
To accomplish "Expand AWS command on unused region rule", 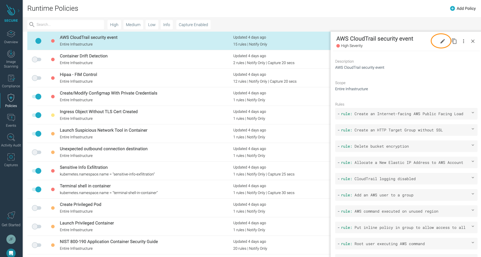I will pos(473,210).
